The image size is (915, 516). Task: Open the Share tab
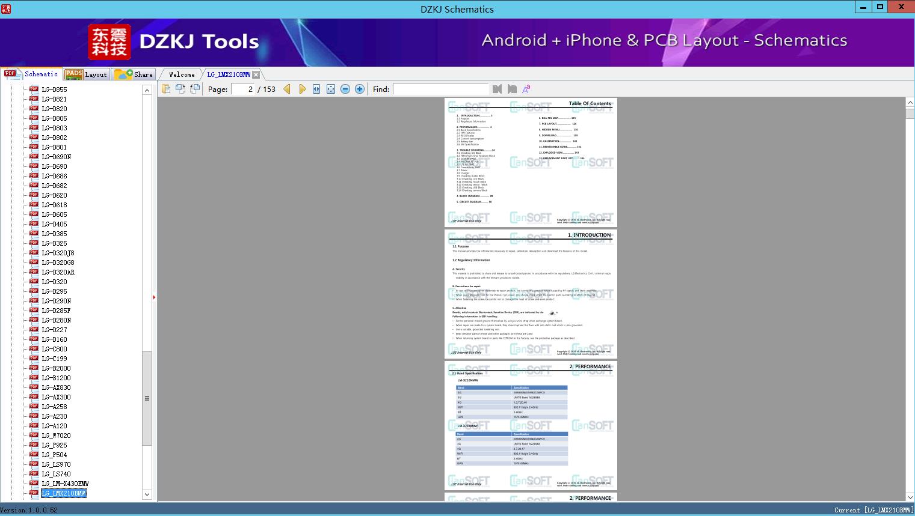(134, 74)
